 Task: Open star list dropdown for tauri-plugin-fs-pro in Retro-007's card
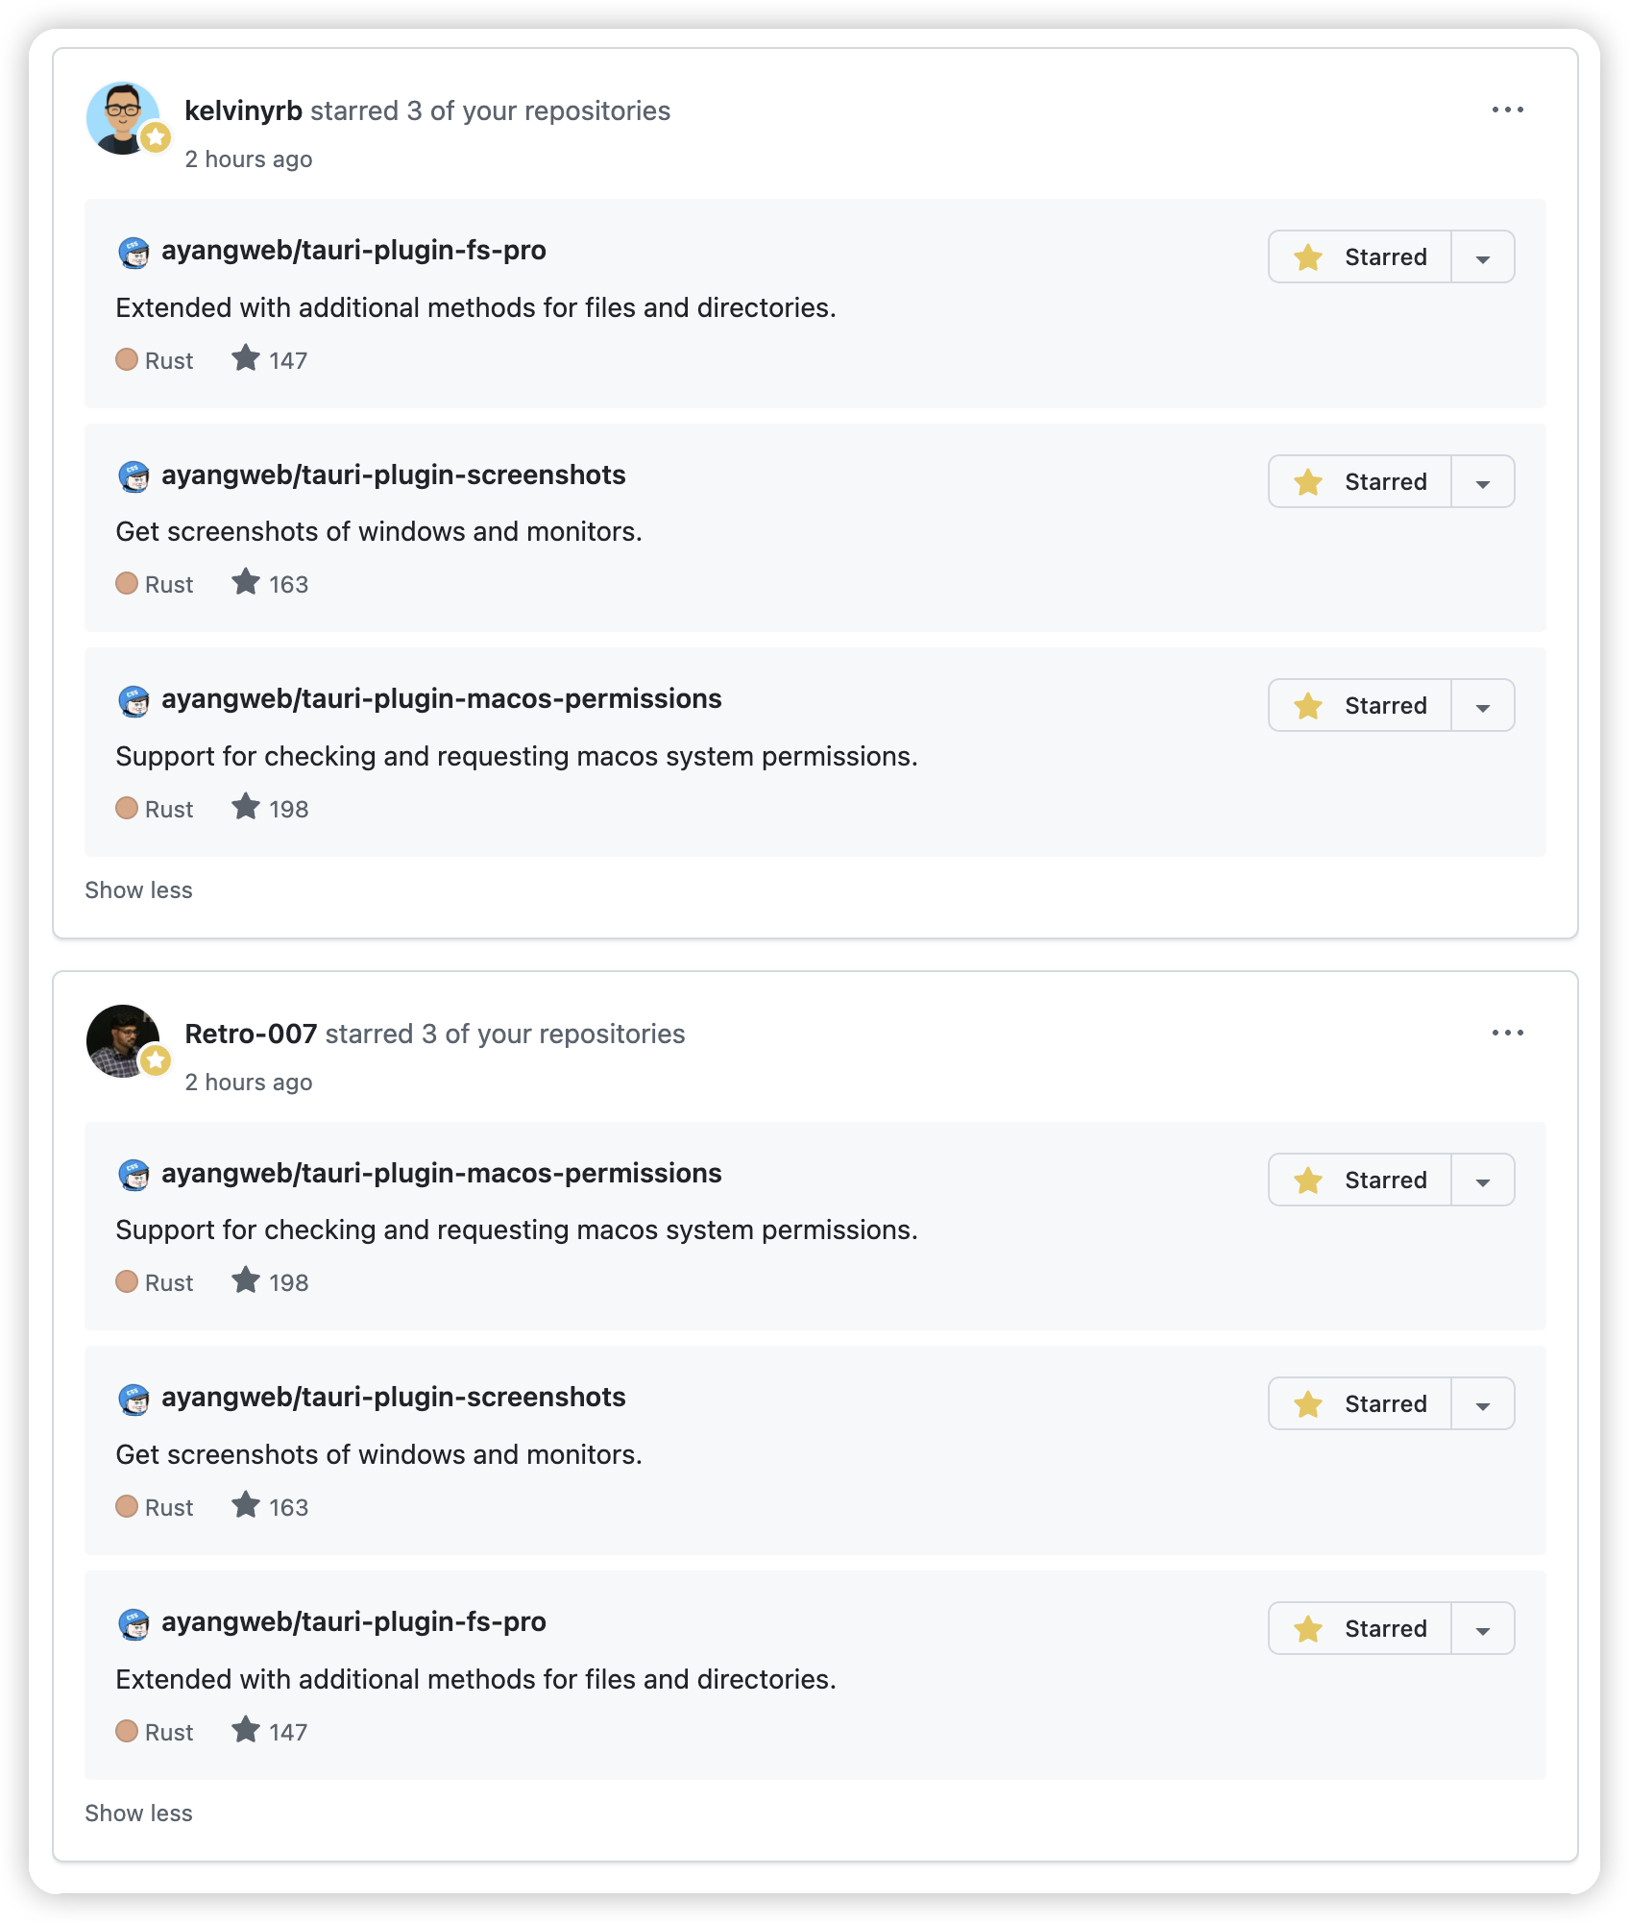coord(1483,1629)
